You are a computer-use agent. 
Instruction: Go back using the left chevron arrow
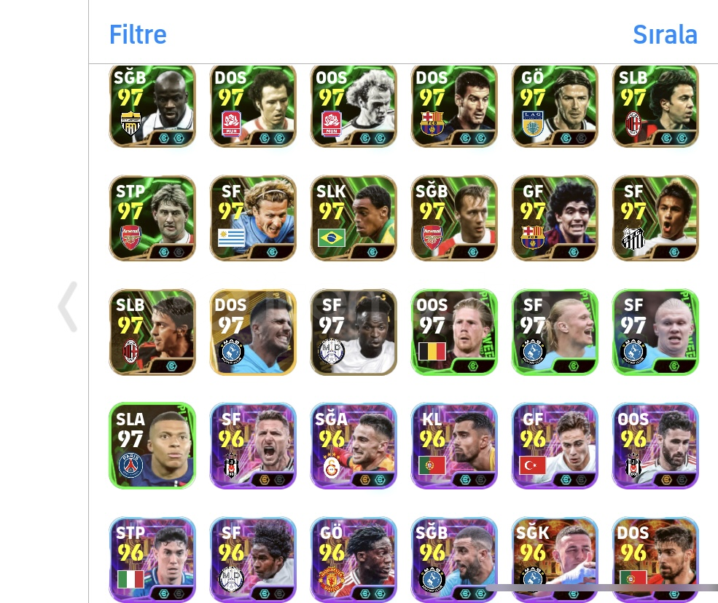click(x=68, y=307)
